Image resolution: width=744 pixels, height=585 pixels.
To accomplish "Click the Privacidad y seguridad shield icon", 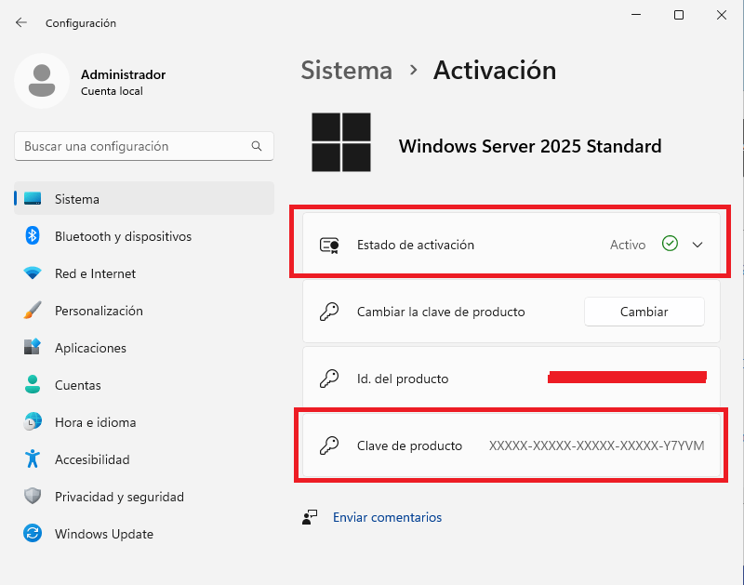I will tap(33, 497).
